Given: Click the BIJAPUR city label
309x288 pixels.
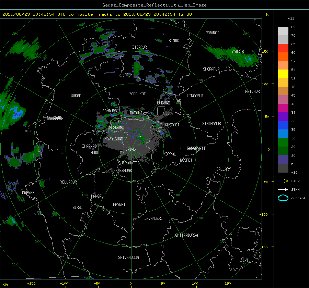Looking at the screenshot, I should point(139,47).
